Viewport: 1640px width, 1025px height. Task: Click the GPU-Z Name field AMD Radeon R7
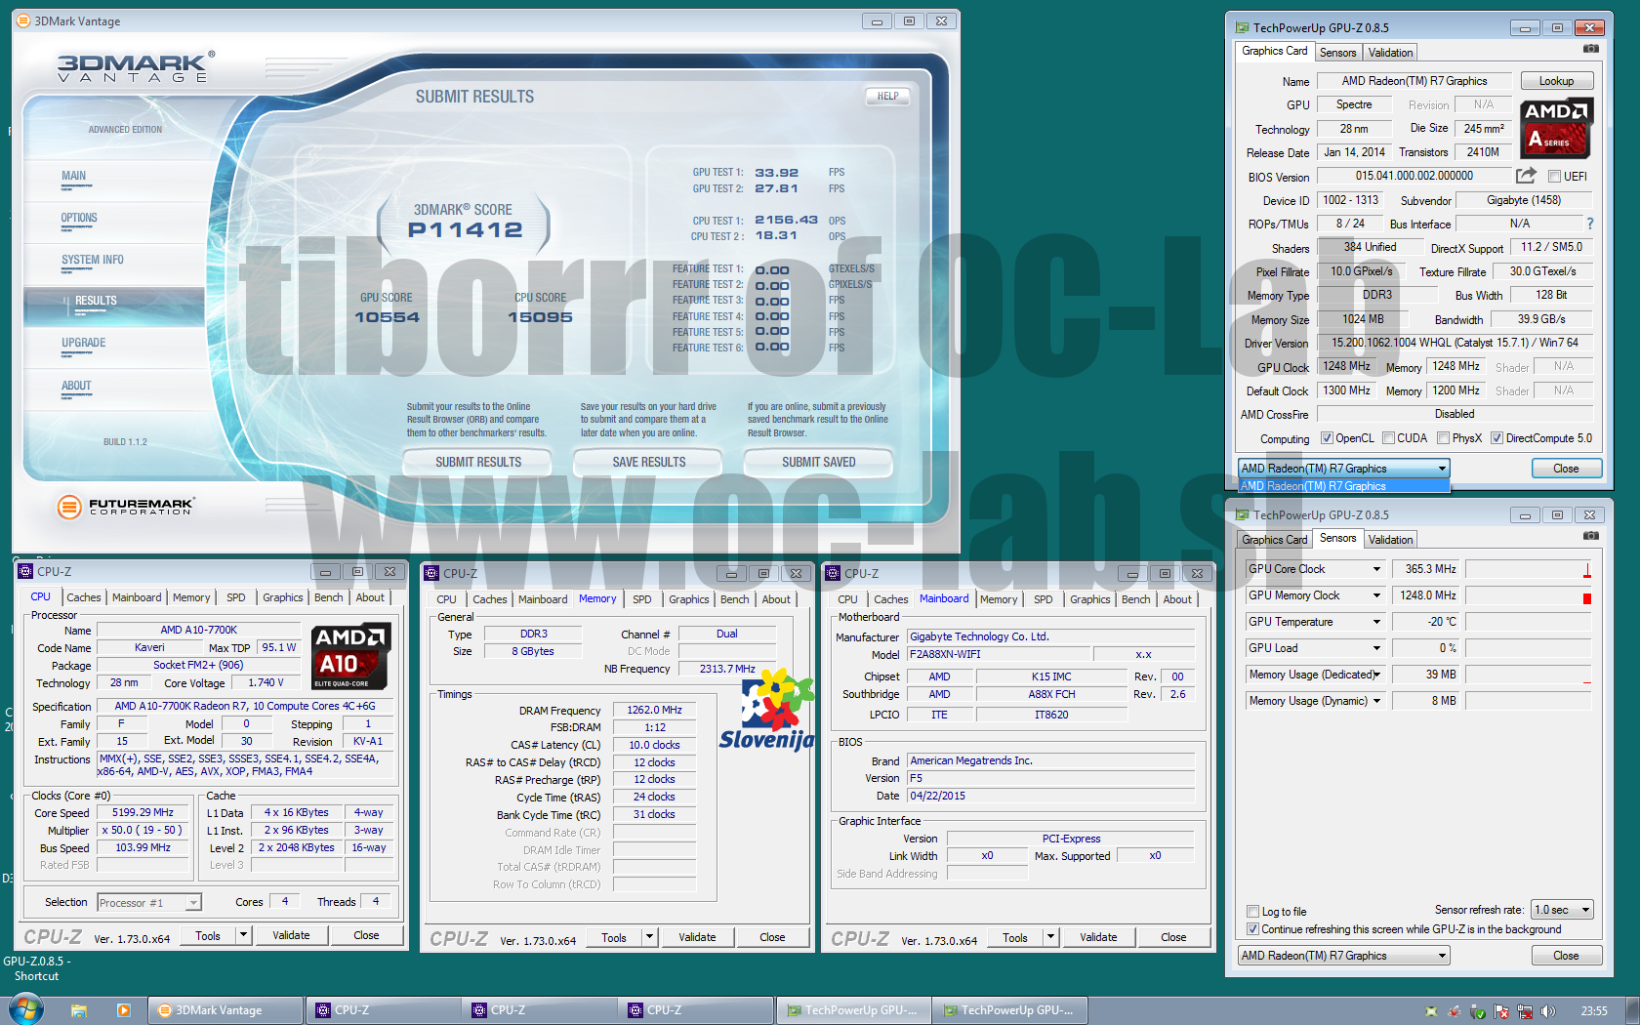(1414, 81)
